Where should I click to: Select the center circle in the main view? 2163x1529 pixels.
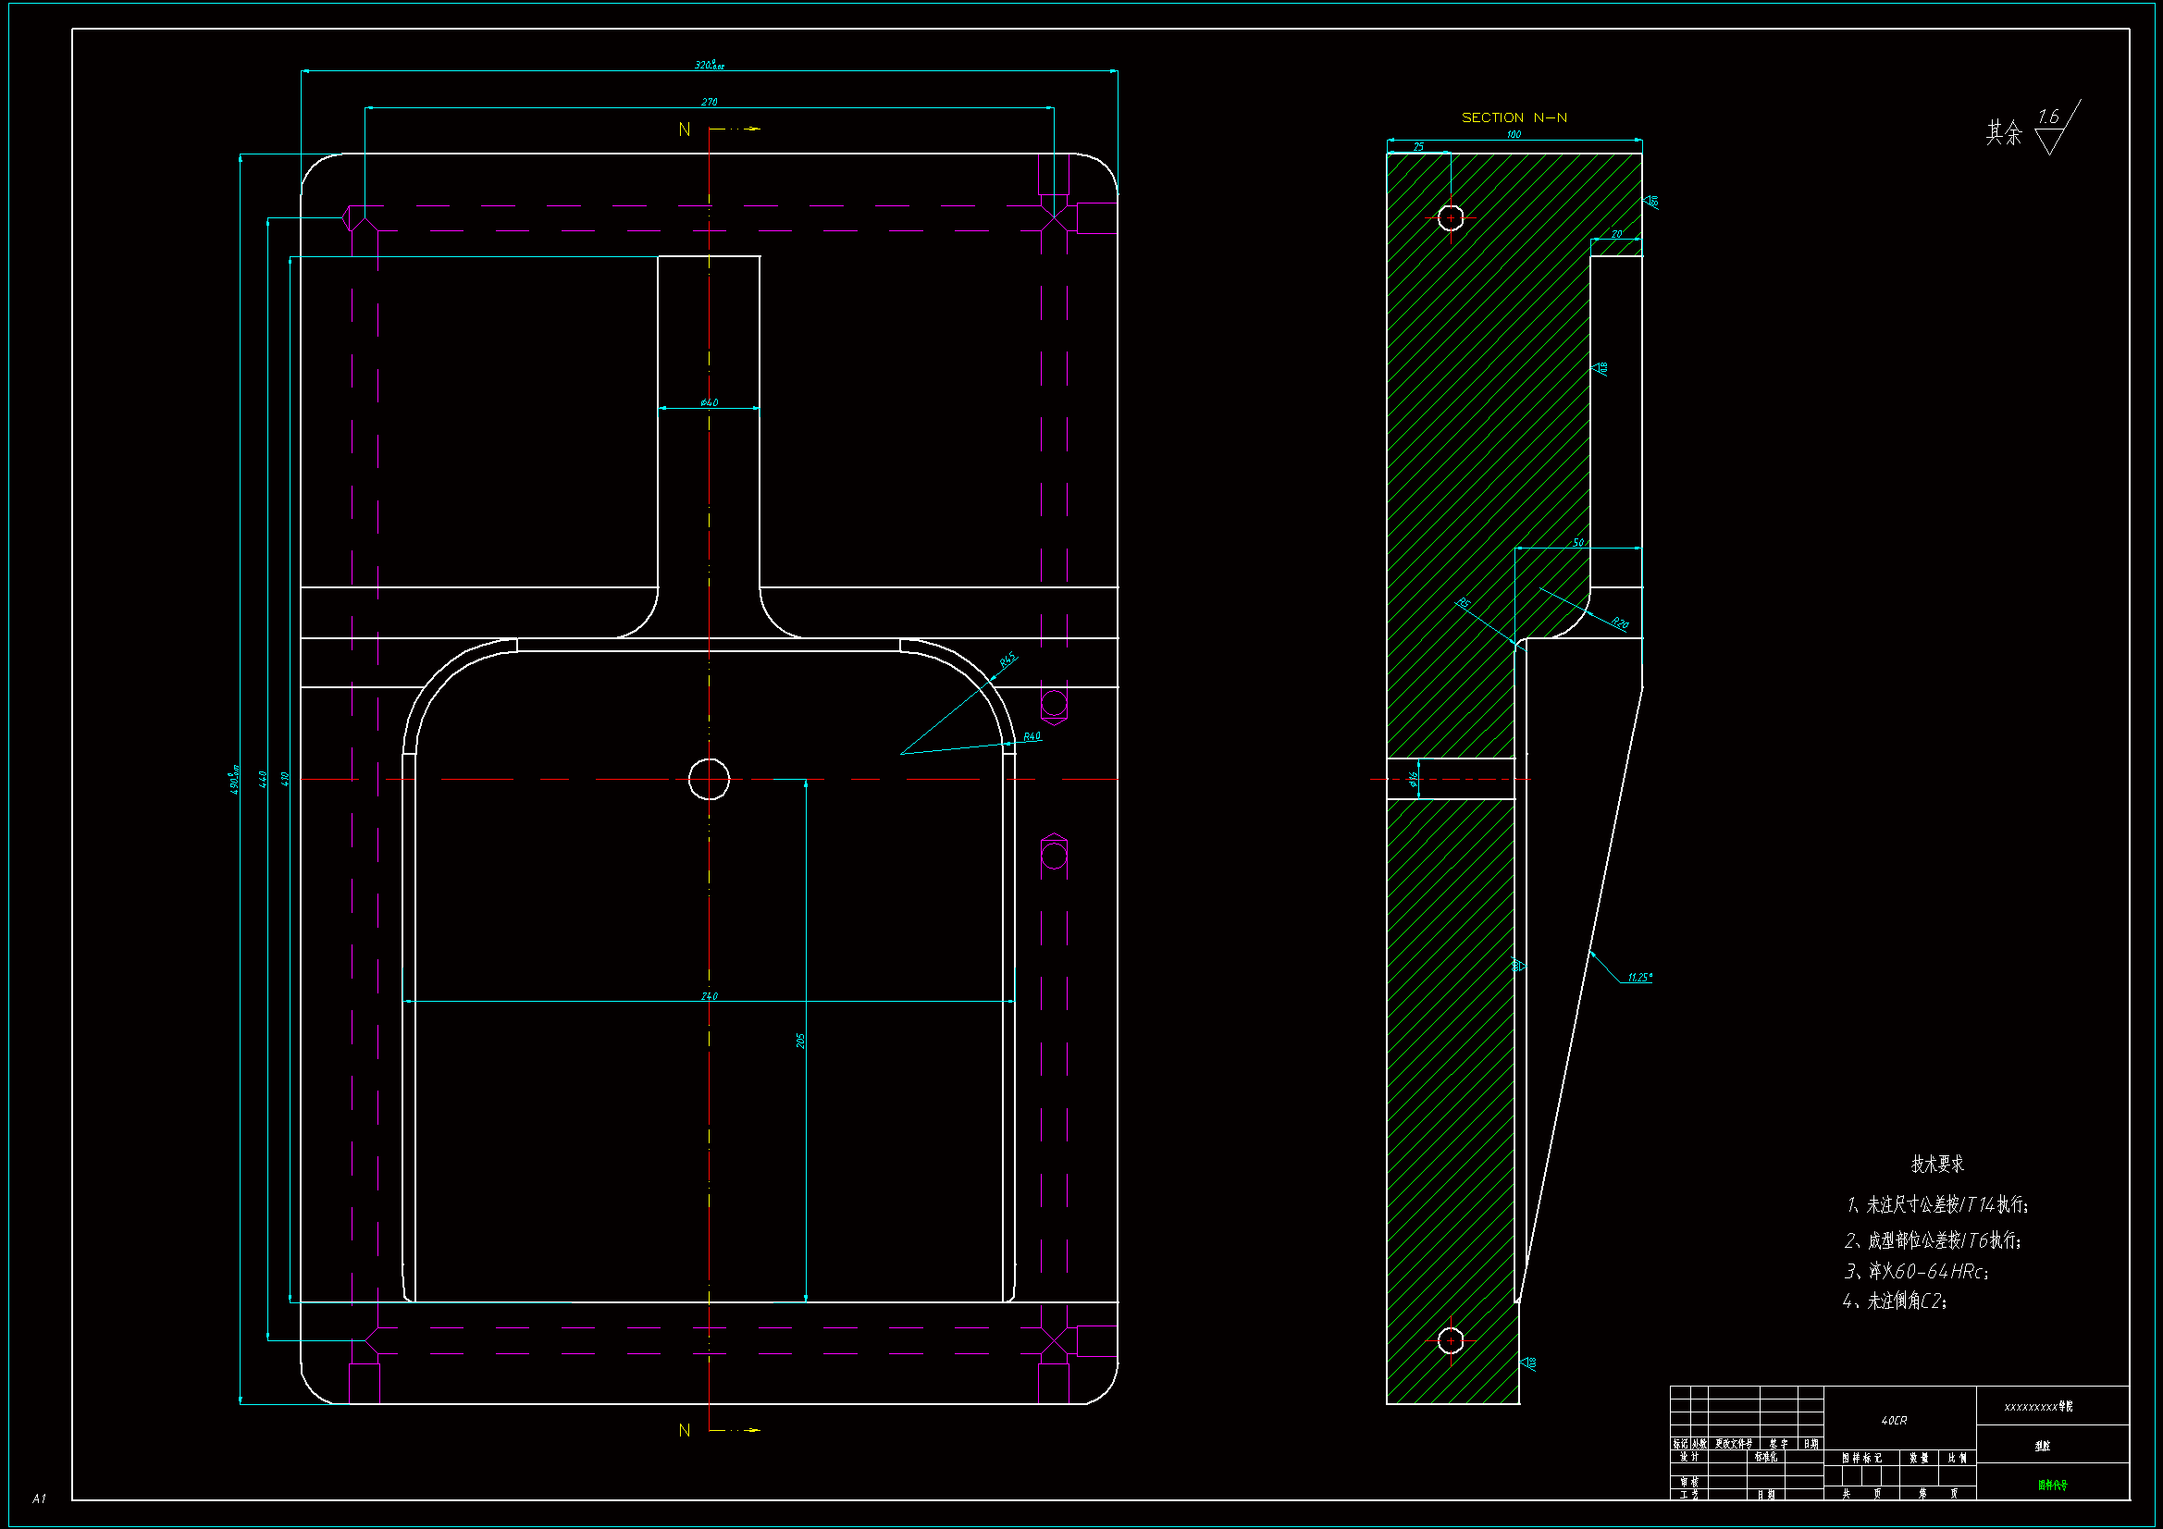[709, 779]
